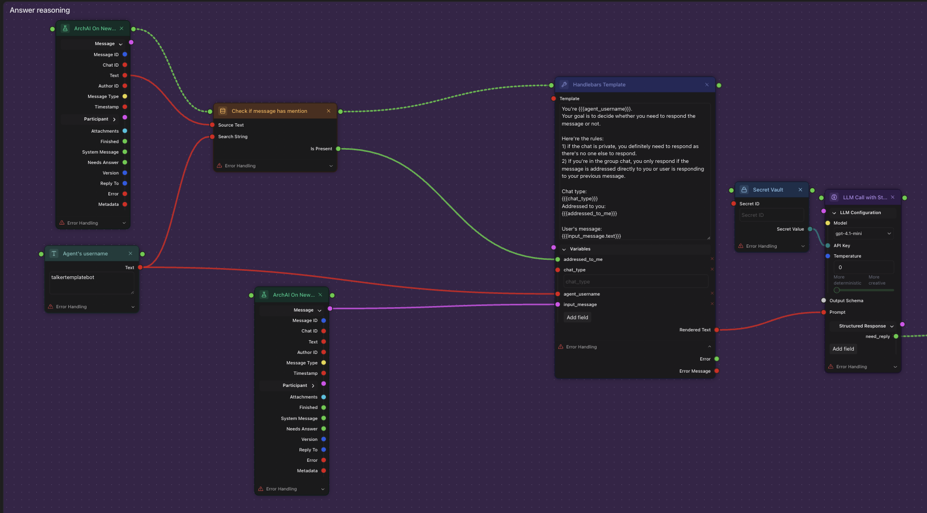
Task: Click the LLM Call node header icon
Action: 834,198
